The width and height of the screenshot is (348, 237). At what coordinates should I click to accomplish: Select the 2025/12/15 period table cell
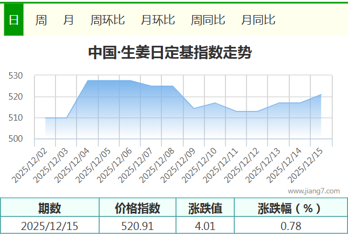pyautogui.click(x=50, y=226)
